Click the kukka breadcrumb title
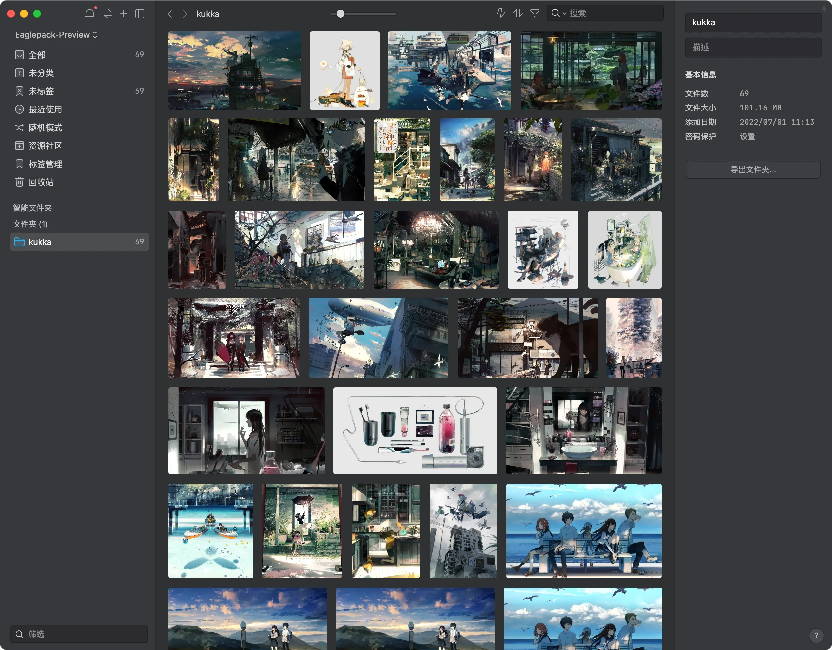 (208, 14)
